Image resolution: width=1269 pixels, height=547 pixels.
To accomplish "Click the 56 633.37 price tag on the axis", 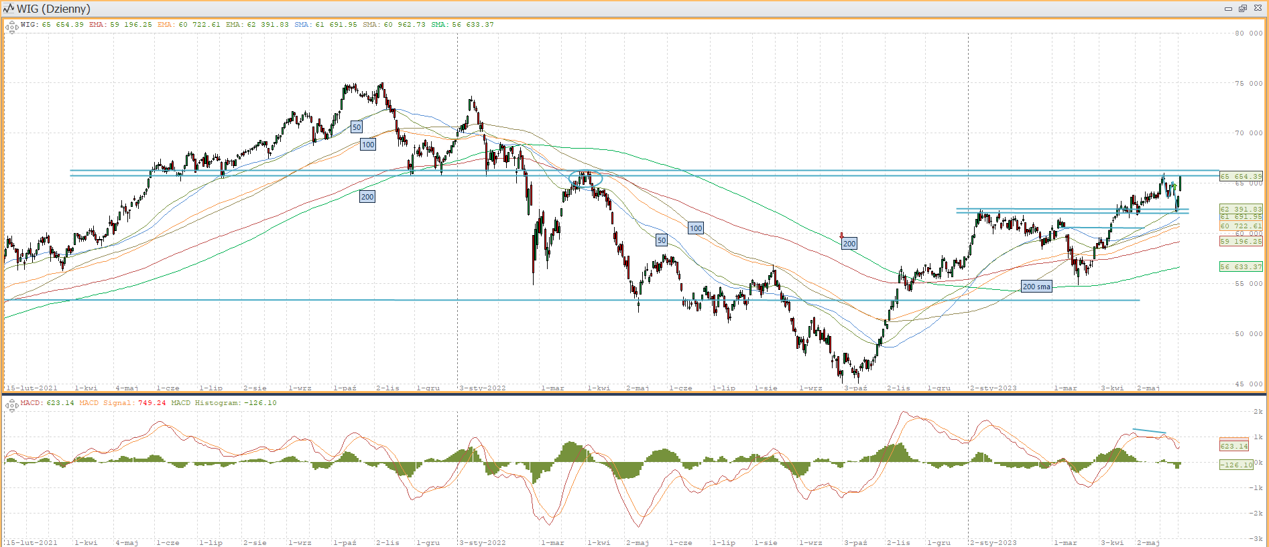I will coord(1240,266).
